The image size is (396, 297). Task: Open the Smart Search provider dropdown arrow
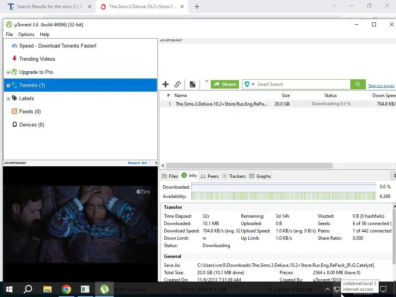253,84
